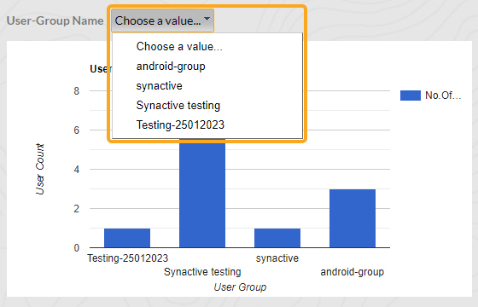Select Testing-25012023 from the dropdown list

point(180,125)
